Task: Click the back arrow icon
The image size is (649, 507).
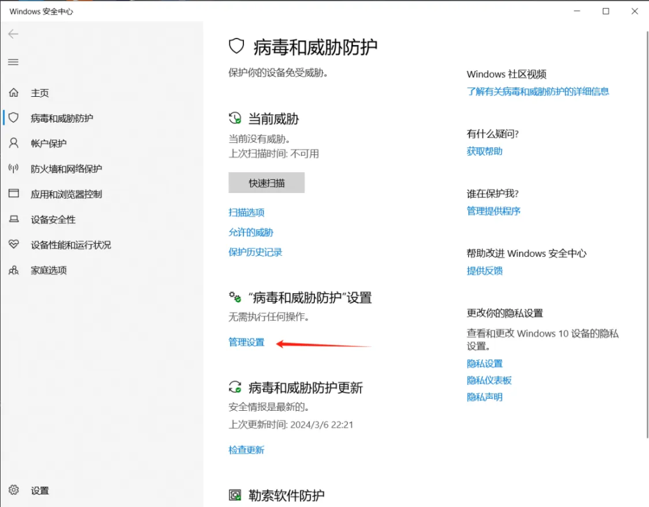Action: 13,34
